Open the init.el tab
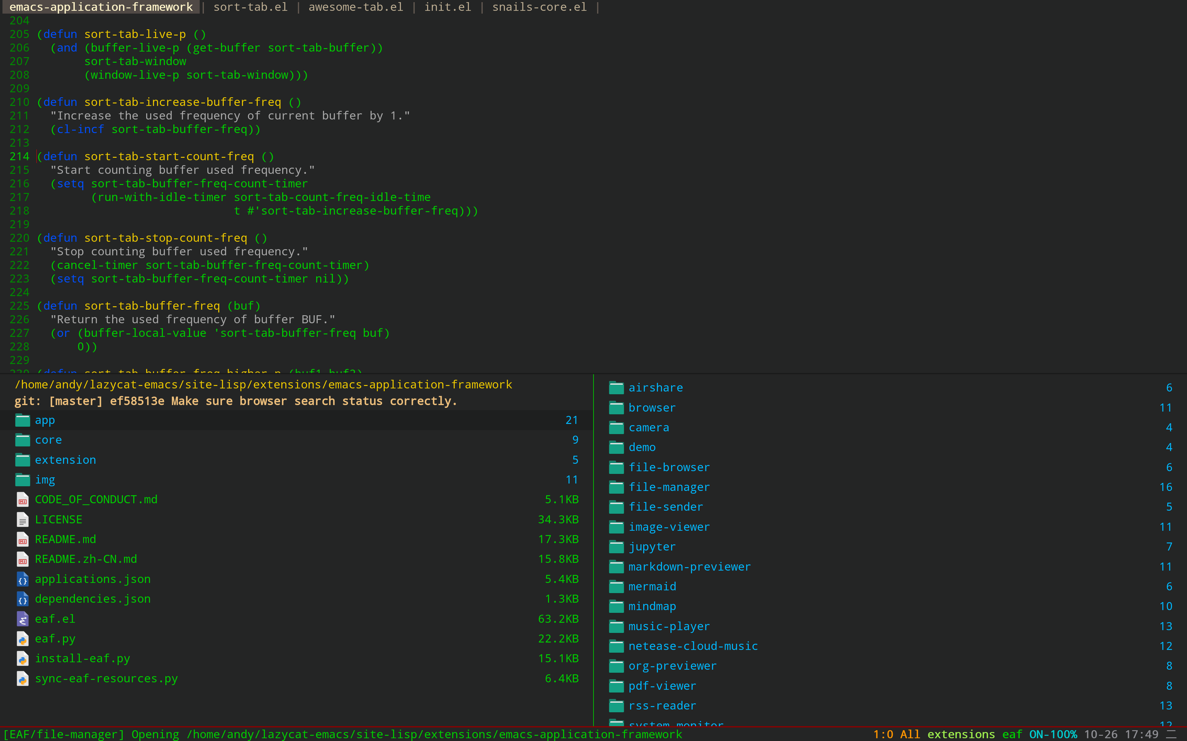The height and width of the screenshot is (741, 1187). click(x=447, y=7)
